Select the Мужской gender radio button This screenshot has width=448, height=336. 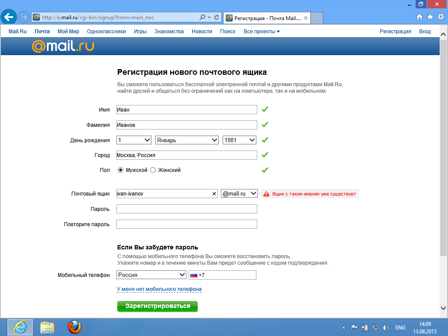[x=121, y=170]
